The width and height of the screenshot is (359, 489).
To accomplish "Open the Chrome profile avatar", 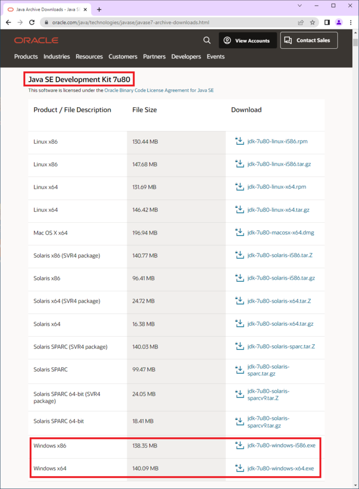I will (x=339, y=22).
